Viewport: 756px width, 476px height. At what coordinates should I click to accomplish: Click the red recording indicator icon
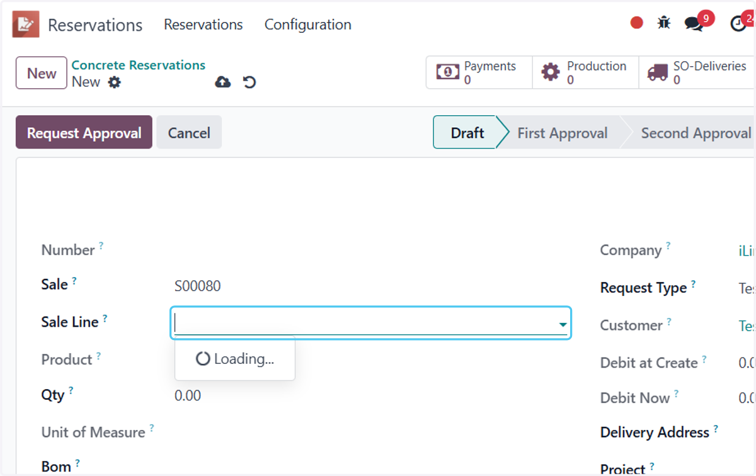[x=637, y=23]
